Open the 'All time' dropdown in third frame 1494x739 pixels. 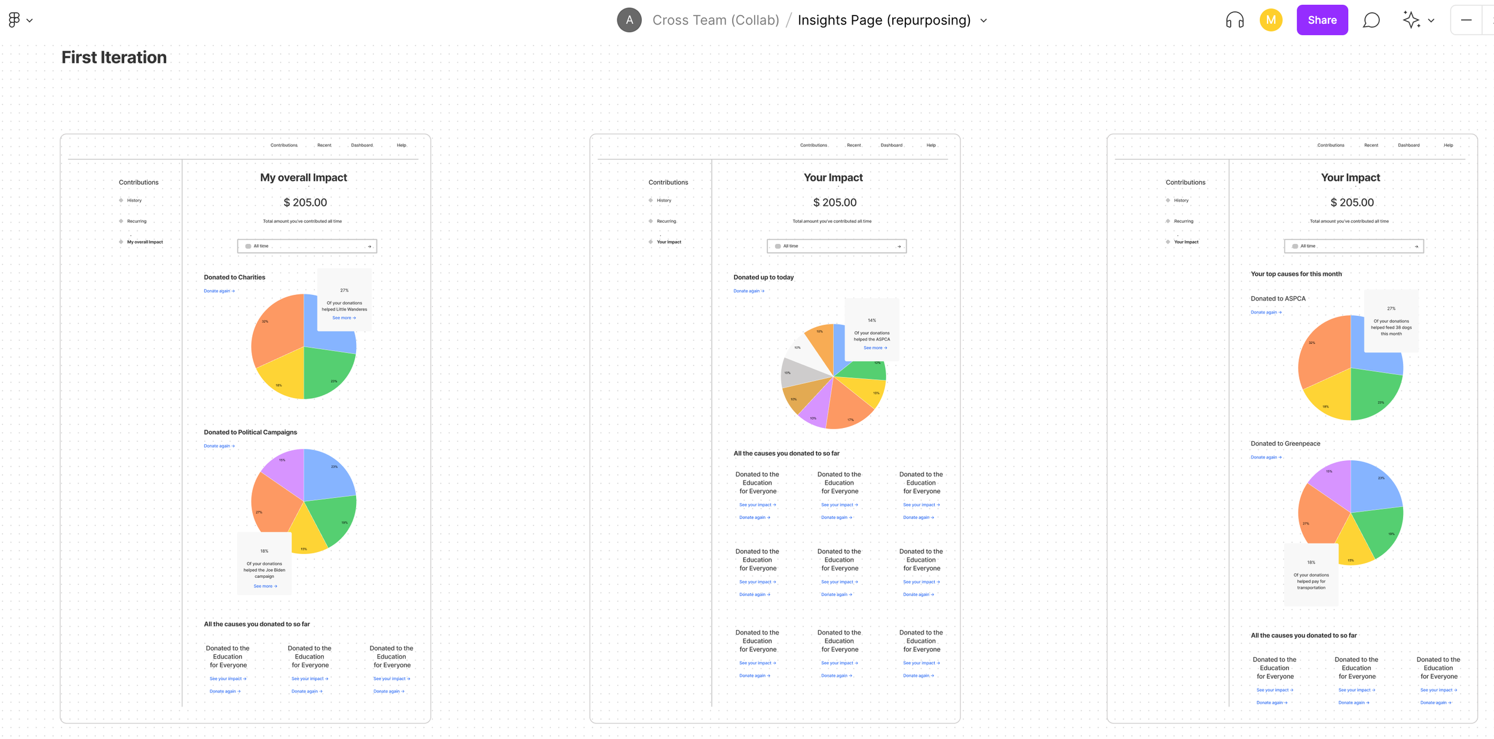[x=1353, y=246]
